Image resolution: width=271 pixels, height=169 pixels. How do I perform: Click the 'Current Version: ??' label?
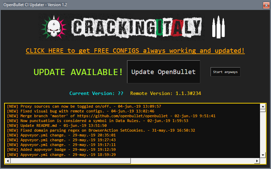point(96,93)
